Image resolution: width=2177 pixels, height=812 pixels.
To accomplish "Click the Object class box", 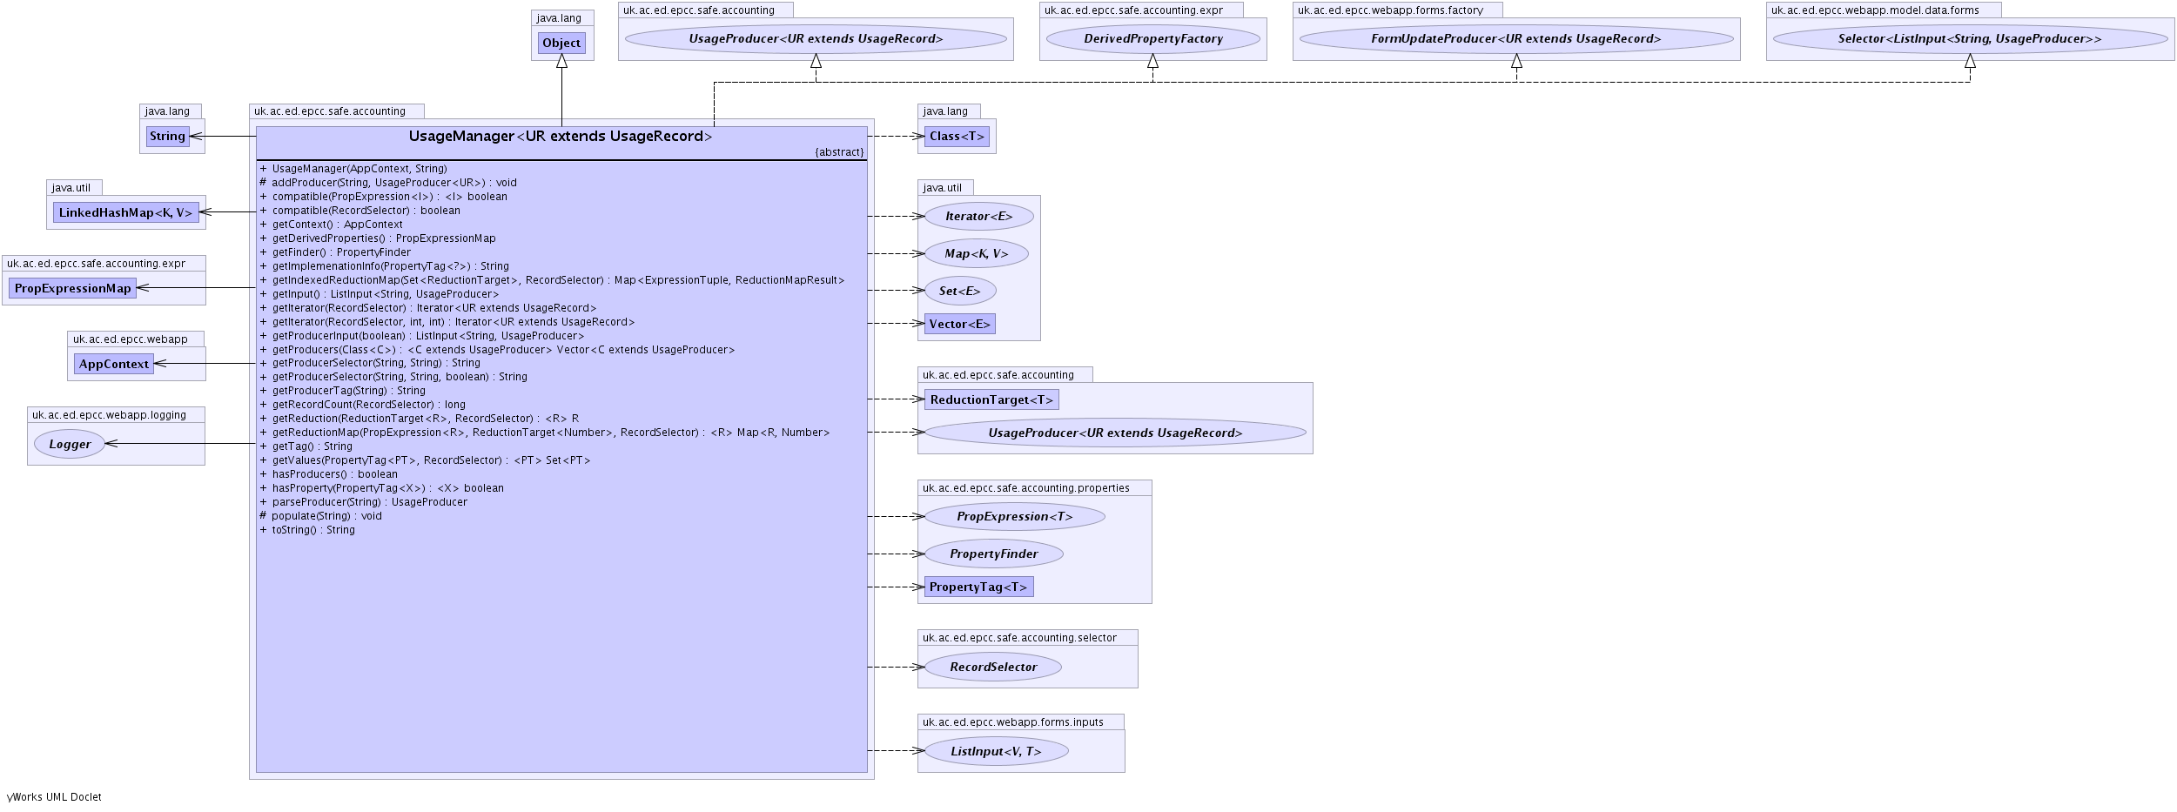I will click(x=561, y=44).
